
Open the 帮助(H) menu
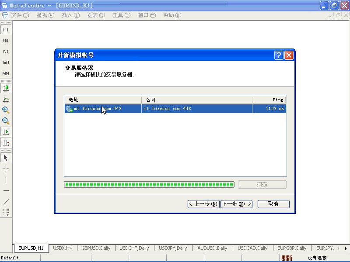point(172,15)
